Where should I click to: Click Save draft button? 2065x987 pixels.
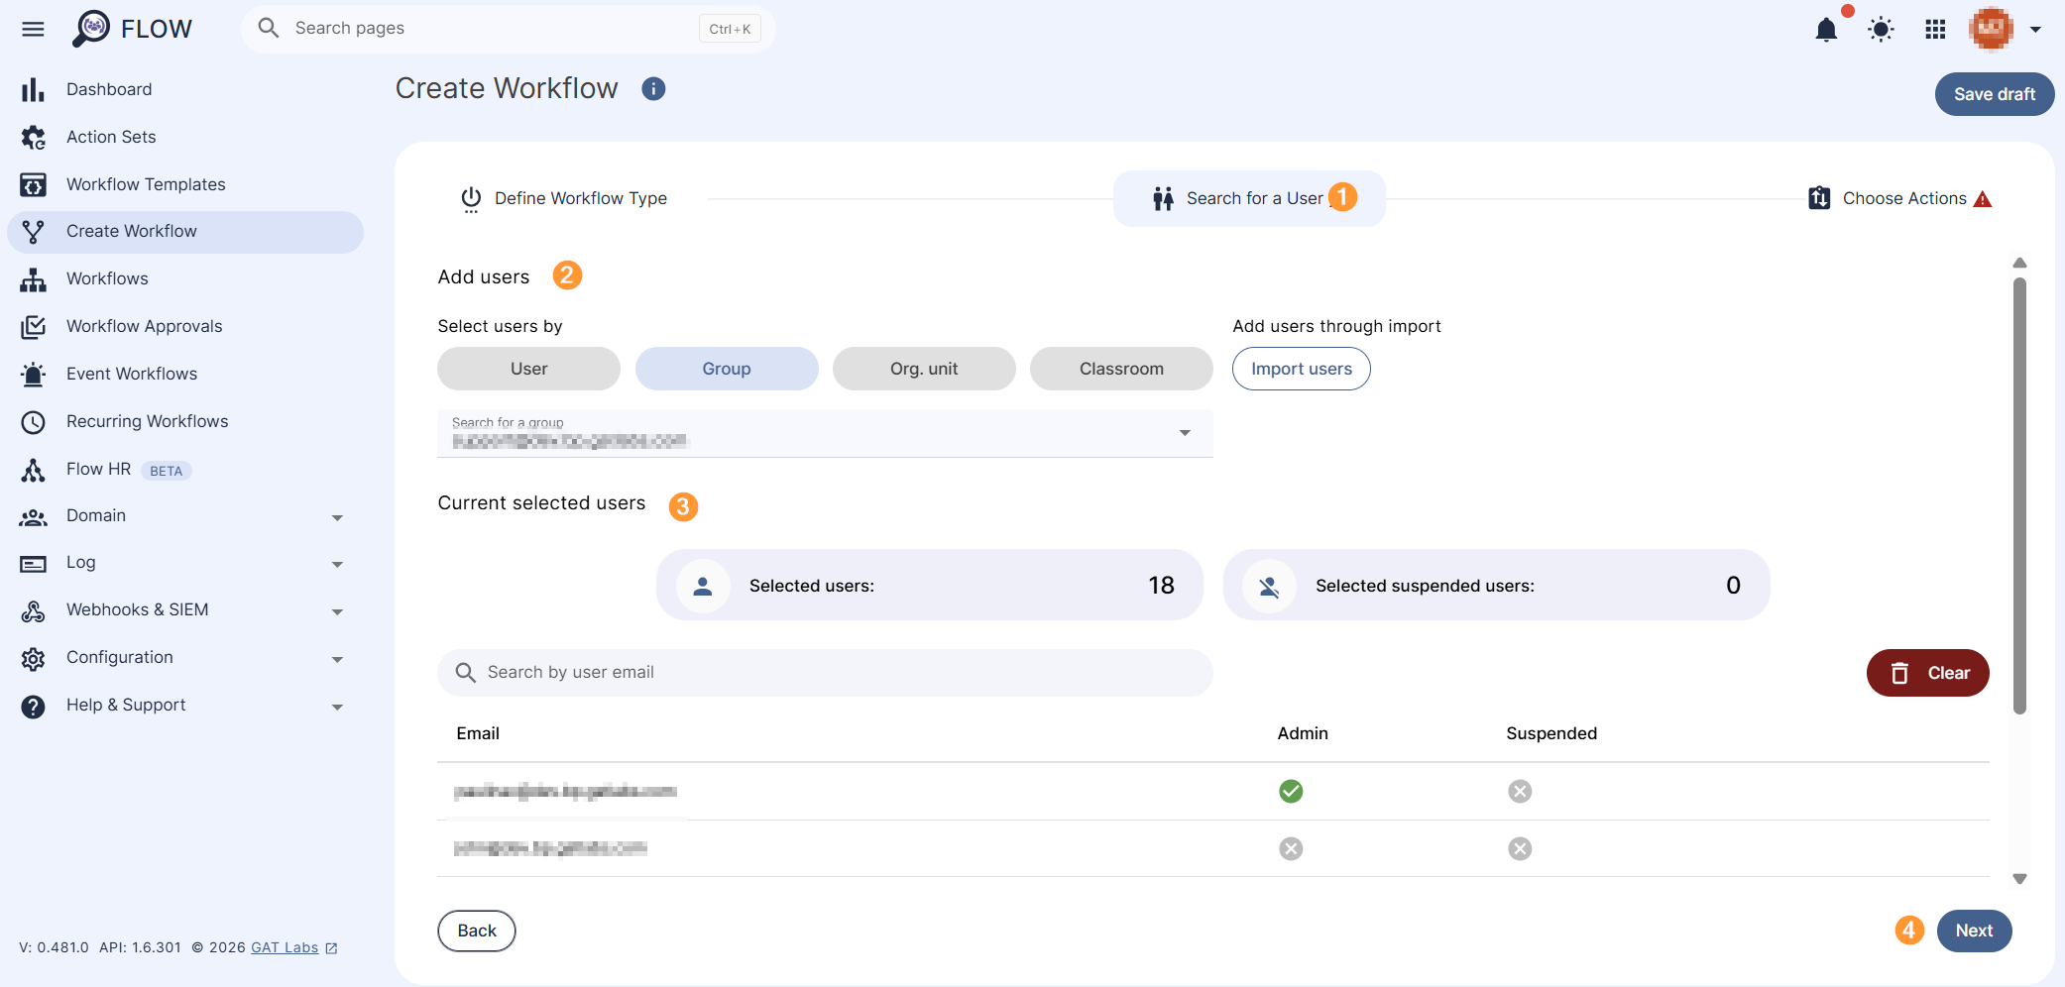(x=1995, y=94)
